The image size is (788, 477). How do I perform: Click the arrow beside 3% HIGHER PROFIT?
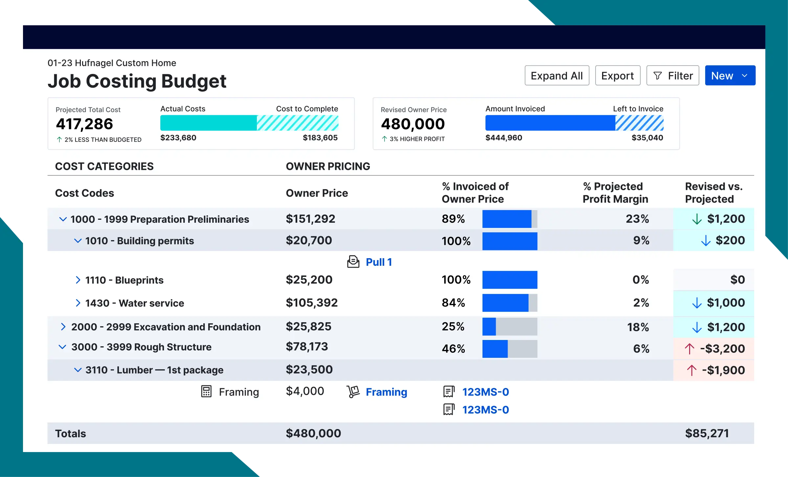tap(384, 139)
